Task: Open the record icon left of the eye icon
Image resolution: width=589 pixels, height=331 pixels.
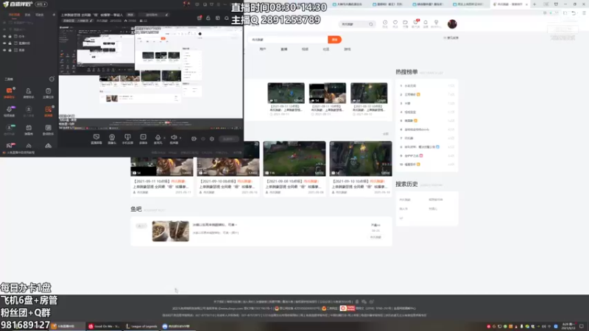Action: click(x=194, y=139)
